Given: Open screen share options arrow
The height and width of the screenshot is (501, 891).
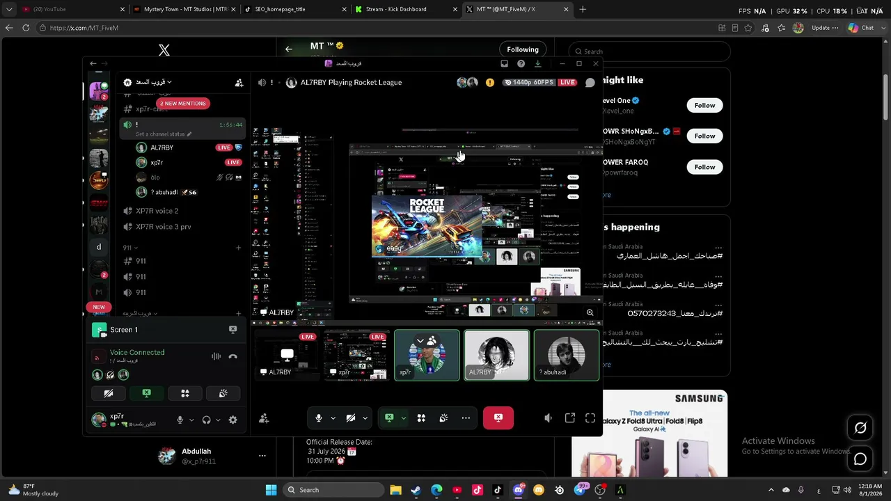Looking at the screenshot, I should coord(403,418).
